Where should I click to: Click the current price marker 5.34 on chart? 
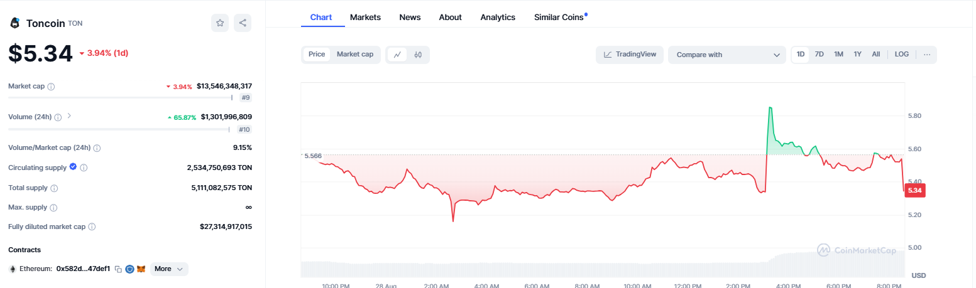[916, 190]
